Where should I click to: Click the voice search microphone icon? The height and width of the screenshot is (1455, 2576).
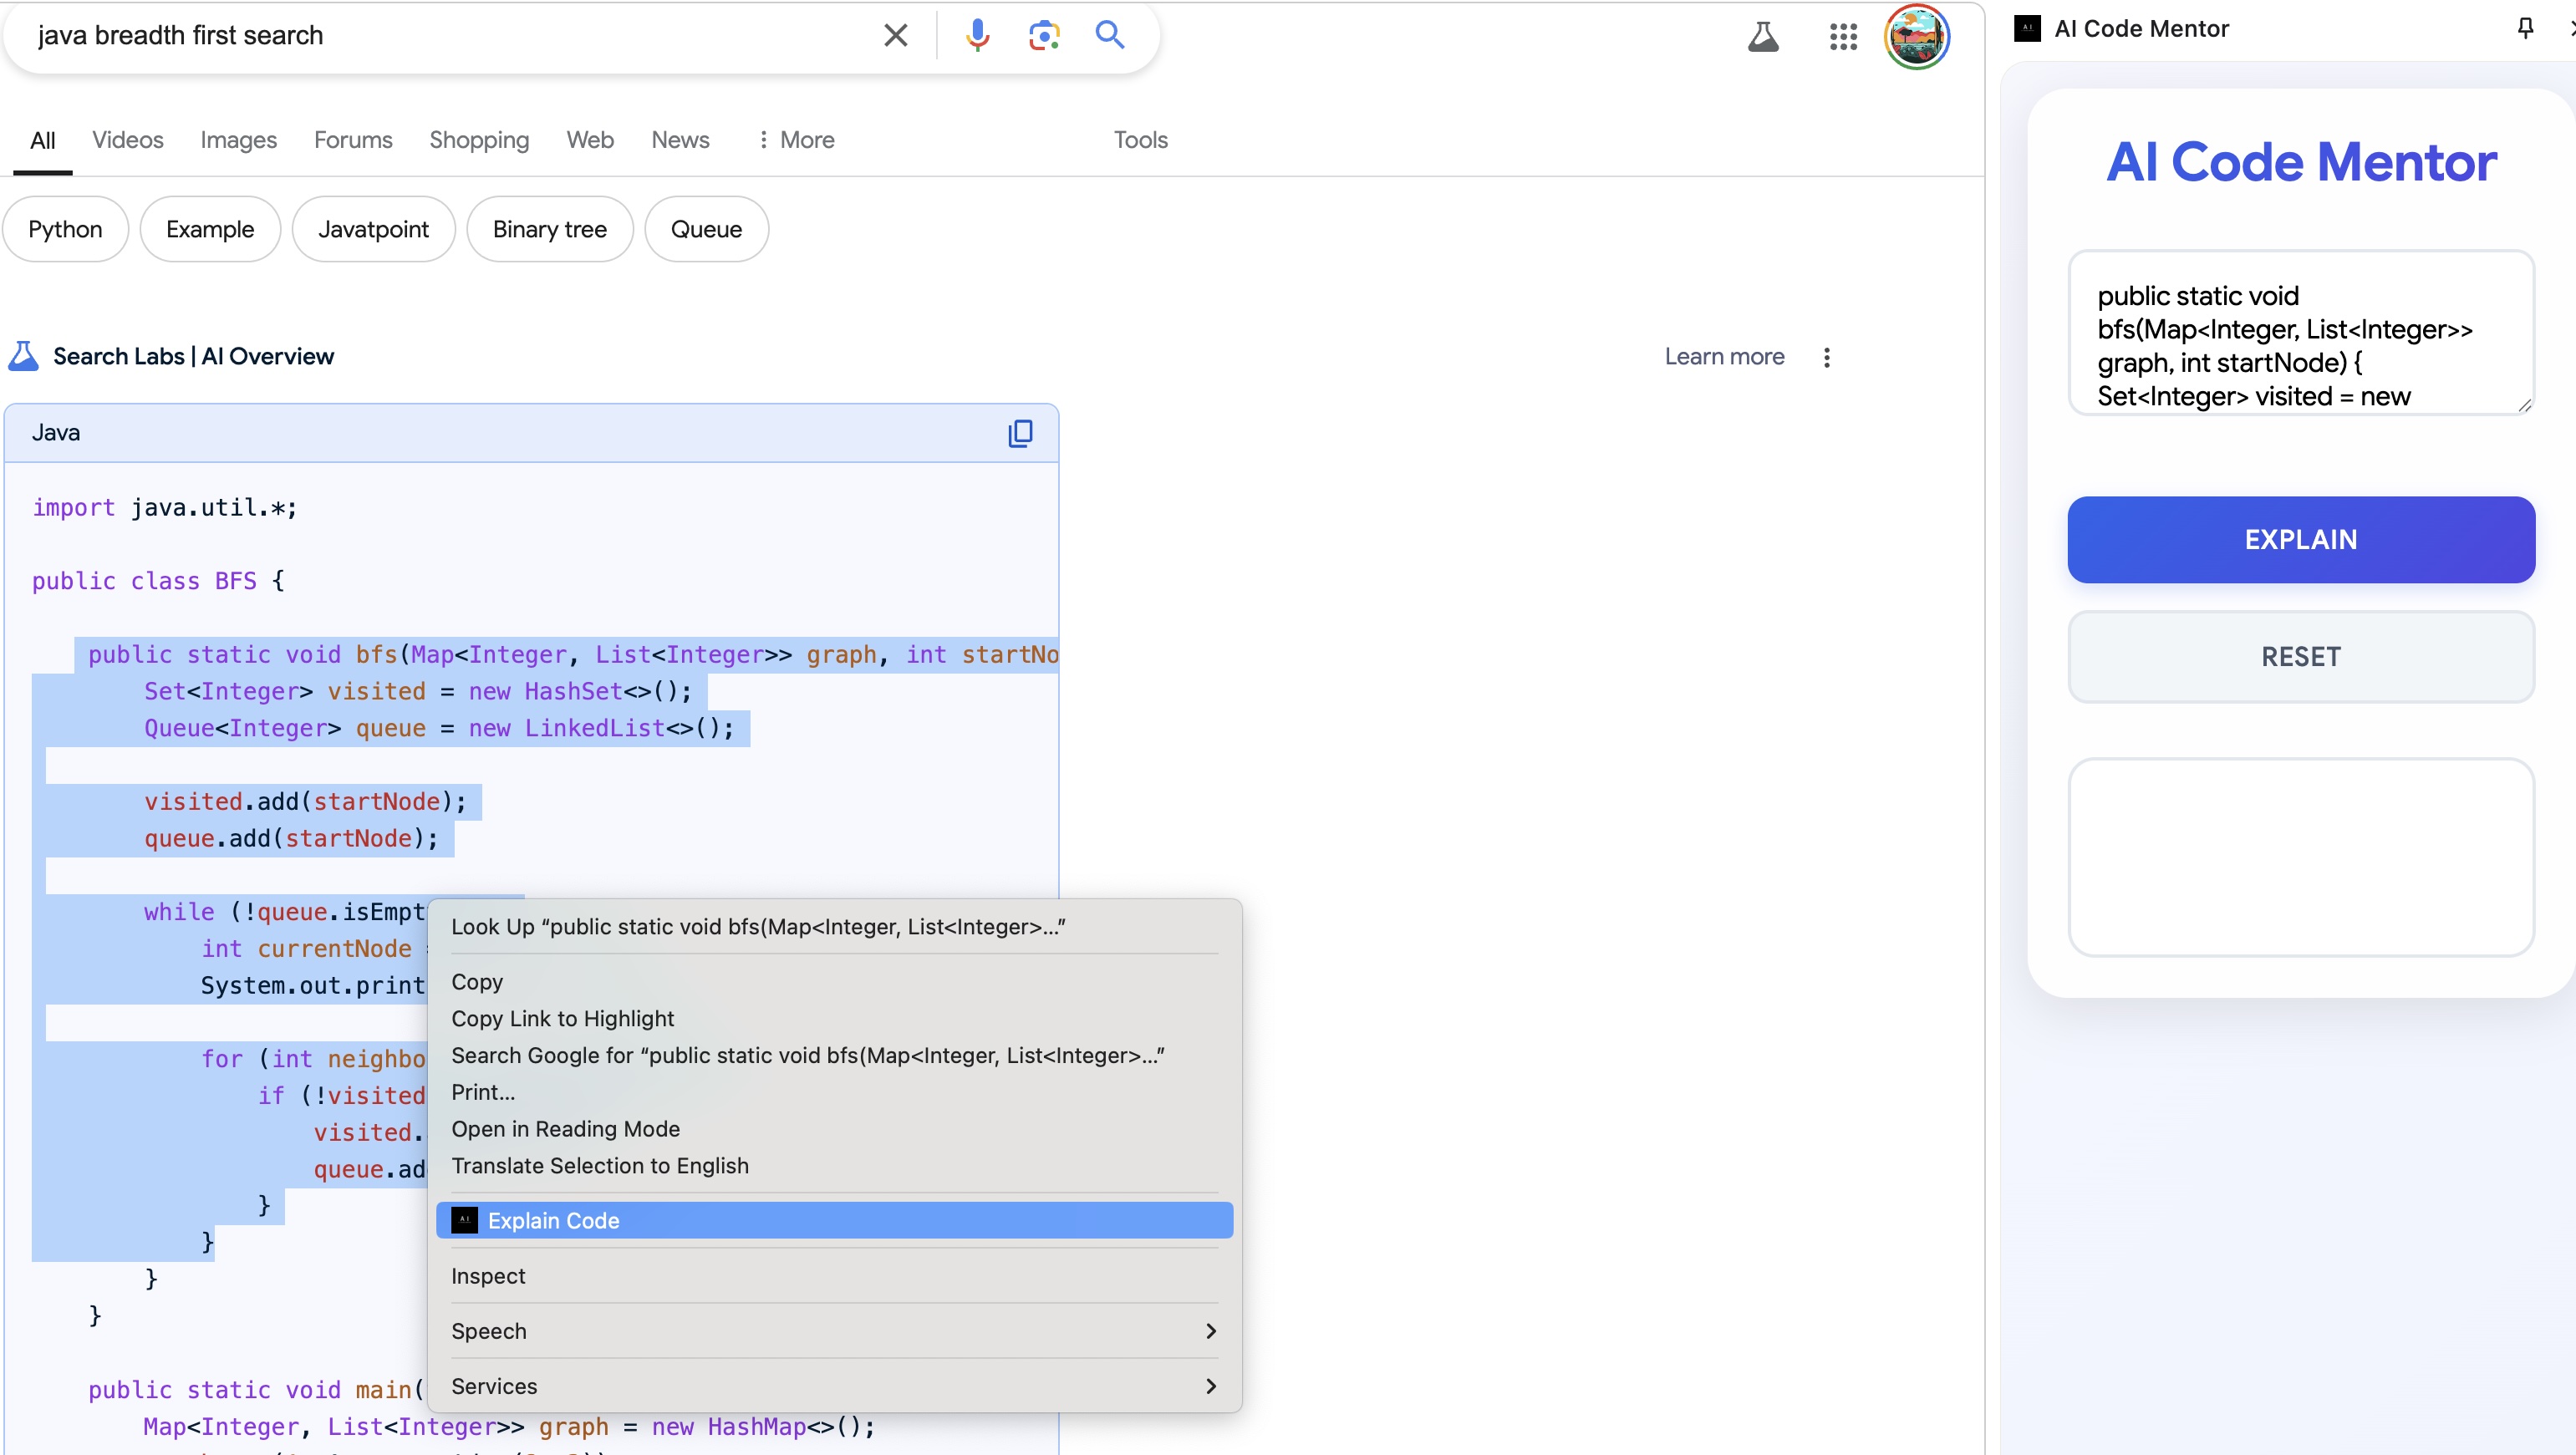pyautogui.click(x=977, y=36)
